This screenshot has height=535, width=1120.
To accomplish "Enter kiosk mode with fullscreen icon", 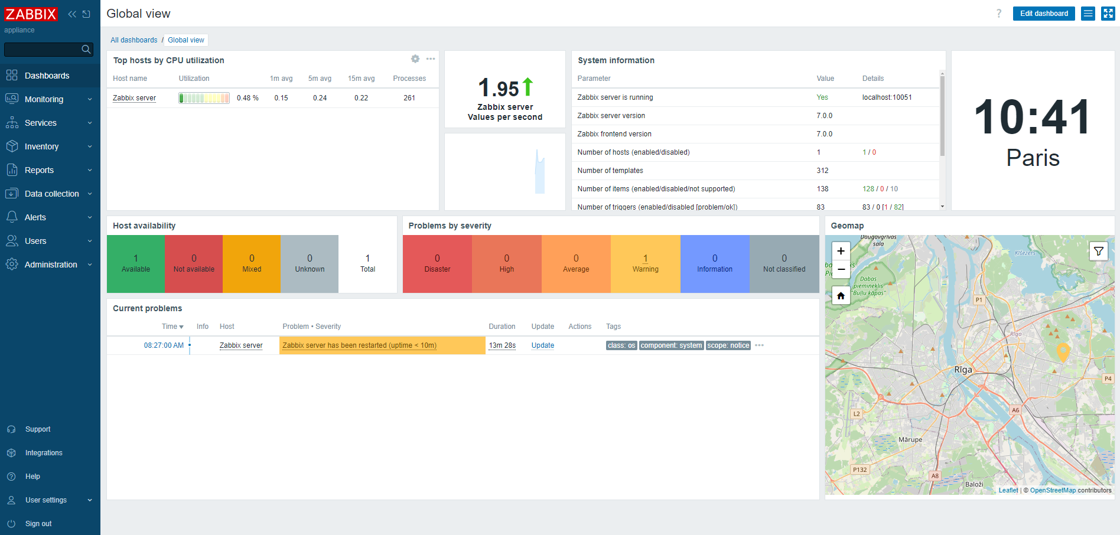I will (x=1108, y=14).
